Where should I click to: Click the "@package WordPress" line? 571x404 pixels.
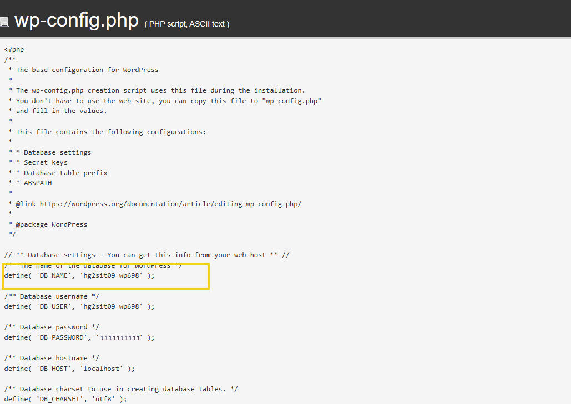pos(48,224)
